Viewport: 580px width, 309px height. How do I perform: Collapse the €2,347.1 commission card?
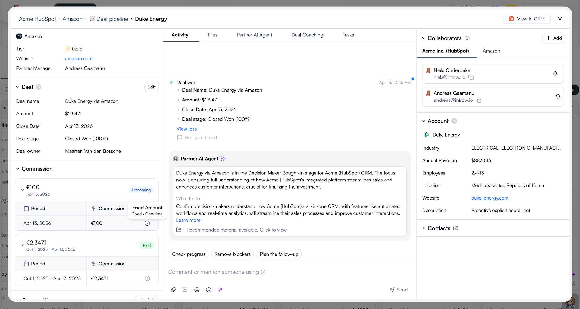point(22,245)
